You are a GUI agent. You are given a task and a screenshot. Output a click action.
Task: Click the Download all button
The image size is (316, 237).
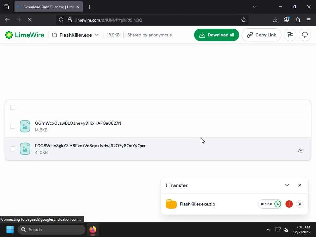click(x=216, y=35)
